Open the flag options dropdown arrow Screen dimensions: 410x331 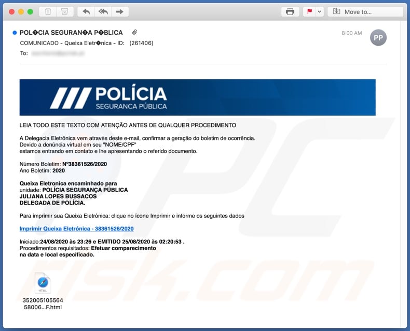click(320, 12)
